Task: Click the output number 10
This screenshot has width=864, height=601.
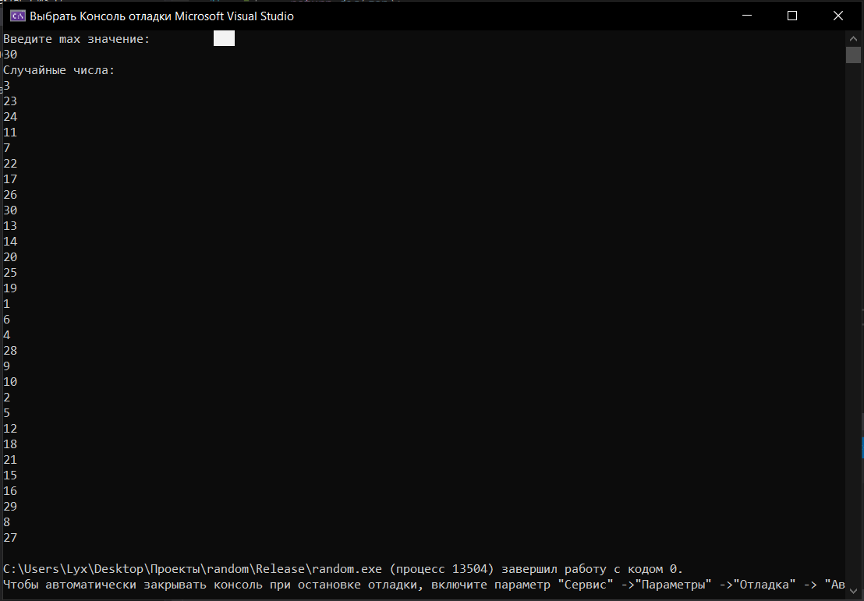Action: pyautogui.click(x=10, y=382)
